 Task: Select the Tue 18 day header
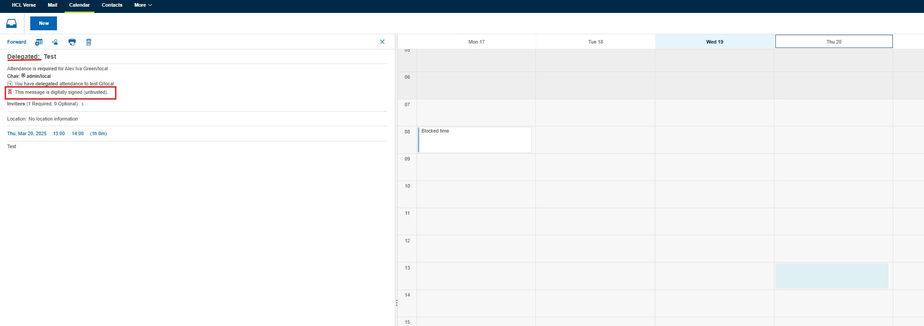click(596, 42)
